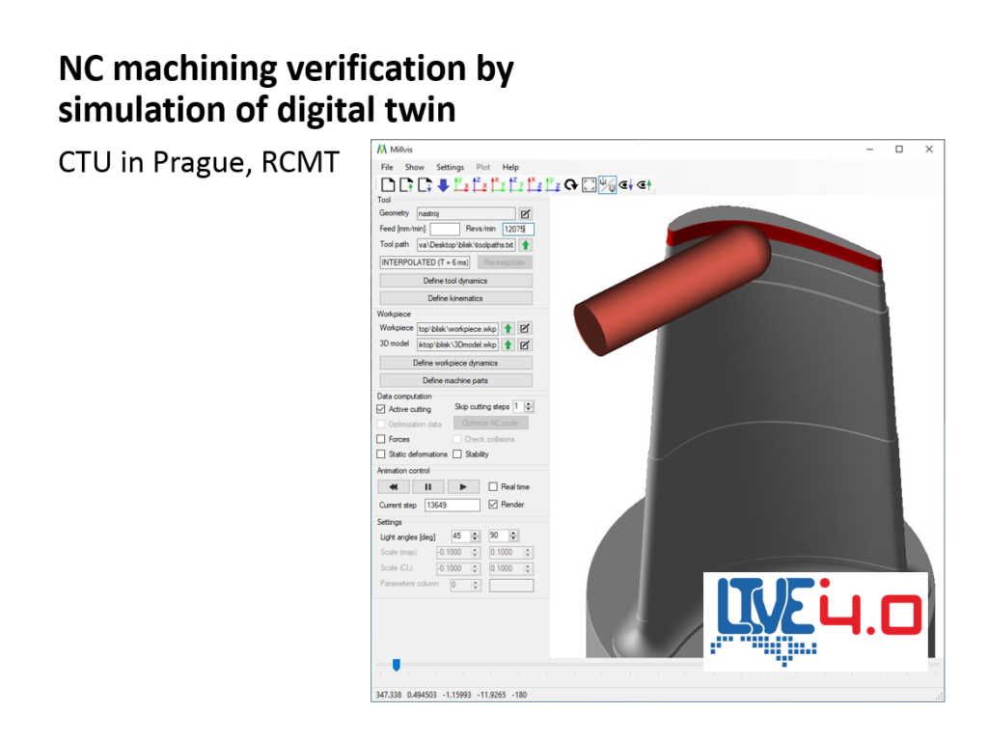Click the first Light angles spinner (45)

474,535
